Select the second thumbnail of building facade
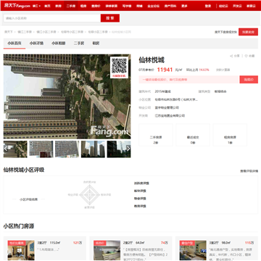Viewport: 261px width, 261px height. tap(41, 149)
